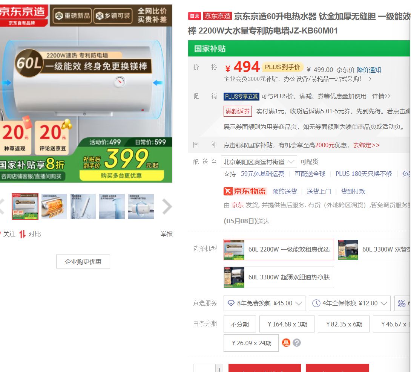Click the 满额返券 coupon tag
411x372 pixels.
click(x=238, y=111)
